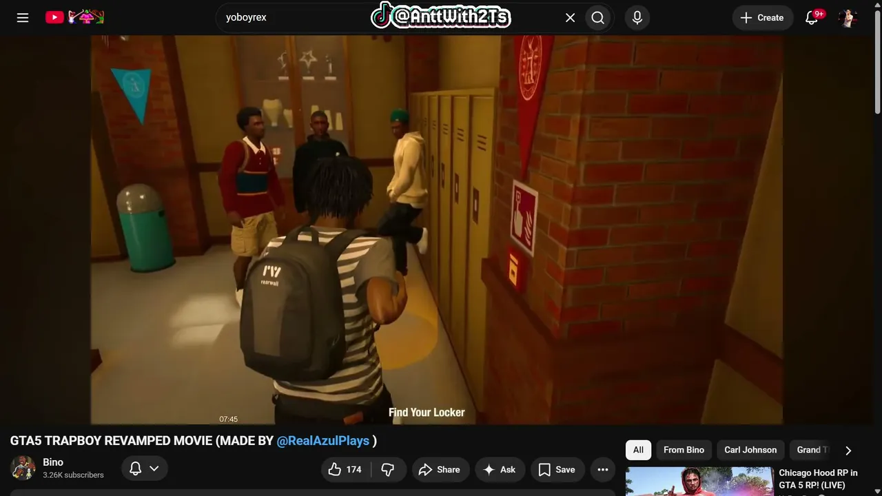Click the magnifier search button

coord(598,18)
